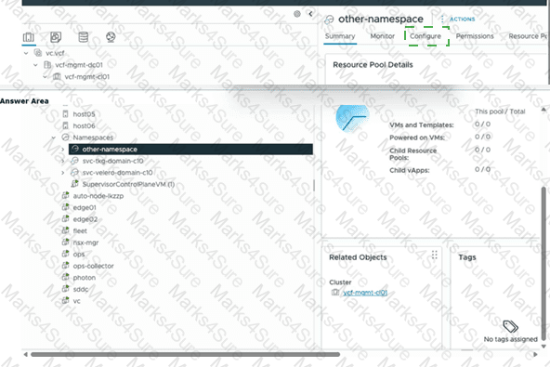The width and height of the screenshot is (550, 367).
Task: Collapse the Namespaces folder chevron
Action: coord(54,138)
